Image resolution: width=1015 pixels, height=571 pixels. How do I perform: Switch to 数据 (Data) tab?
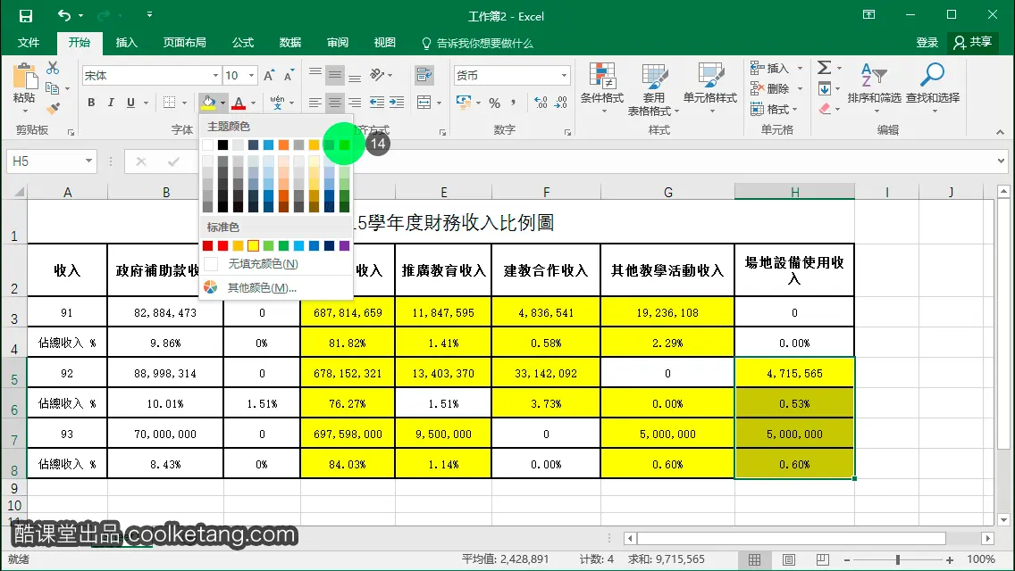[290, 43]
